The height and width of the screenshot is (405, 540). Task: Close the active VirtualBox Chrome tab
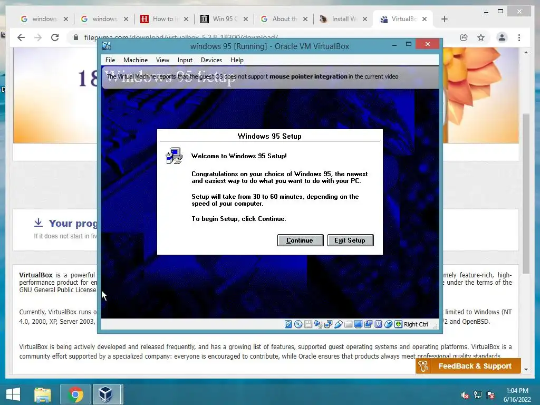pyautogui.click(x=425, y=19)
